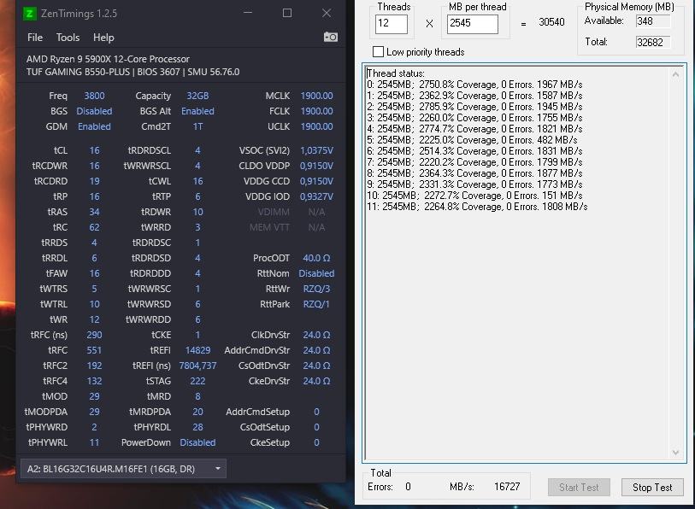Screen dimensions: 695x509
Task: Close the ZenTimings window
Action: coord(327,13)
